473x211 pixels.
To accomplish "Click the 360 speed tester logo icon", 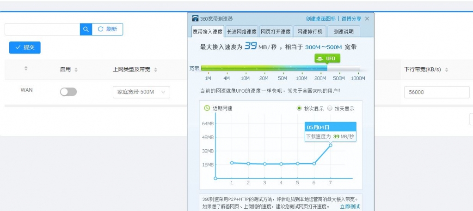I will 196,18.
